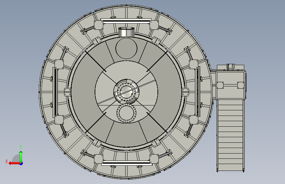Select the square plate at the top beam's left end
The image size is (285, 184).
pos(99,25)
